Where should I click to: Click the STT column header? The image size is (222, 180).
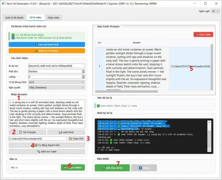pyautogui.click(x=99, y=43)
